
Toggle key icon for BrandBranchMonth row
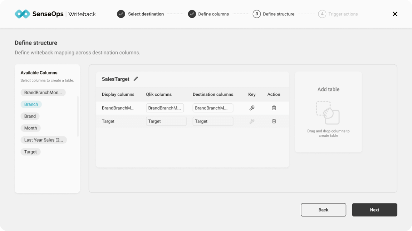pyautogui.click(x=252, y=108)
